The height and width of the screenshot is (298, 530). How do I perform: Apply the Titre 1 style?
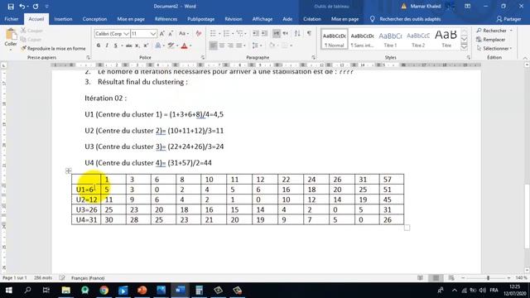coord(390,39)
